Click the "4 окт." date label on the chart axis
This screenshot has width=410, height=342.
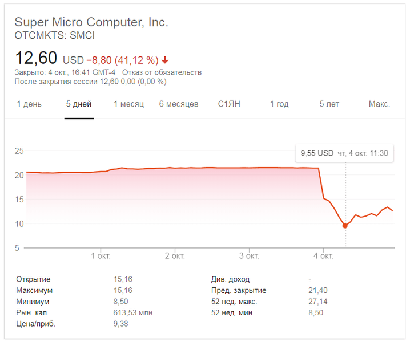click(x=323, y=255)
